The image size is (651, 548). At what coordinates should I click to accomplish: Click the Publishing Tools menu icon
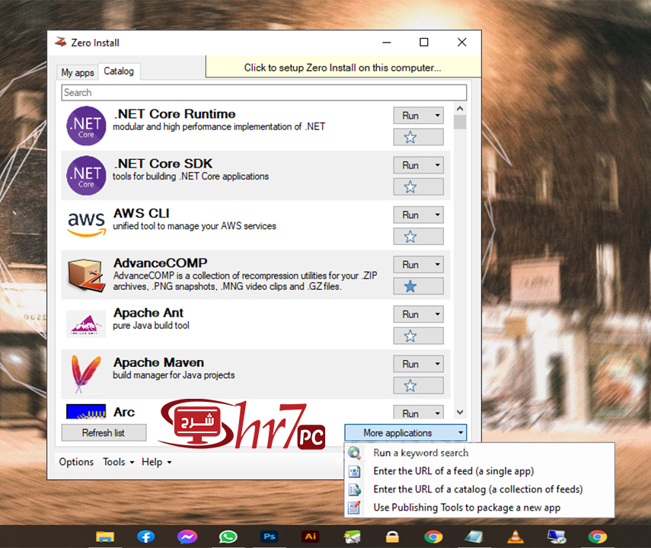click(x=354, y=508)
